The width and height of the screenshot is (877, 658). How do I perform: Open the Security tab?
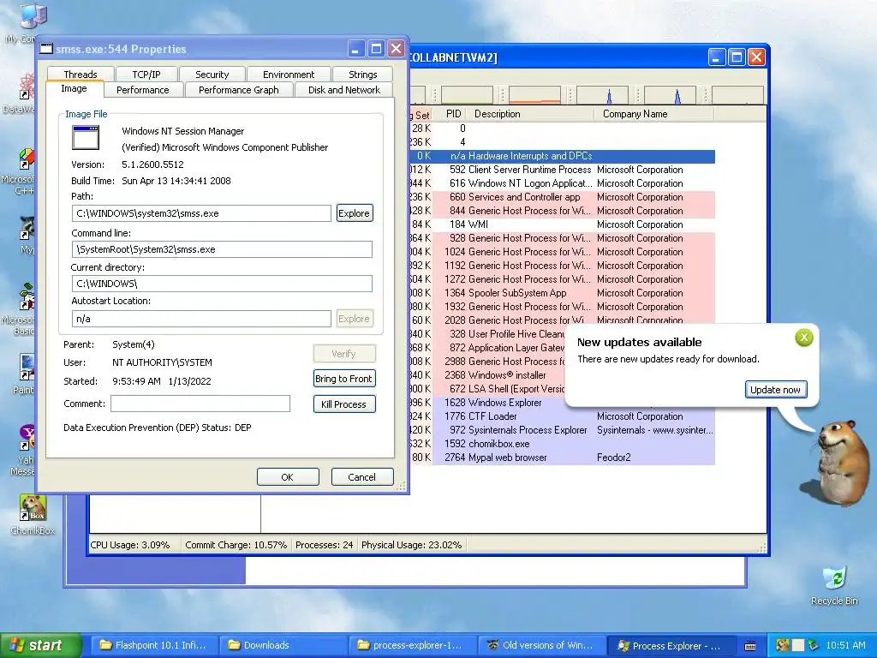(212, 75)
